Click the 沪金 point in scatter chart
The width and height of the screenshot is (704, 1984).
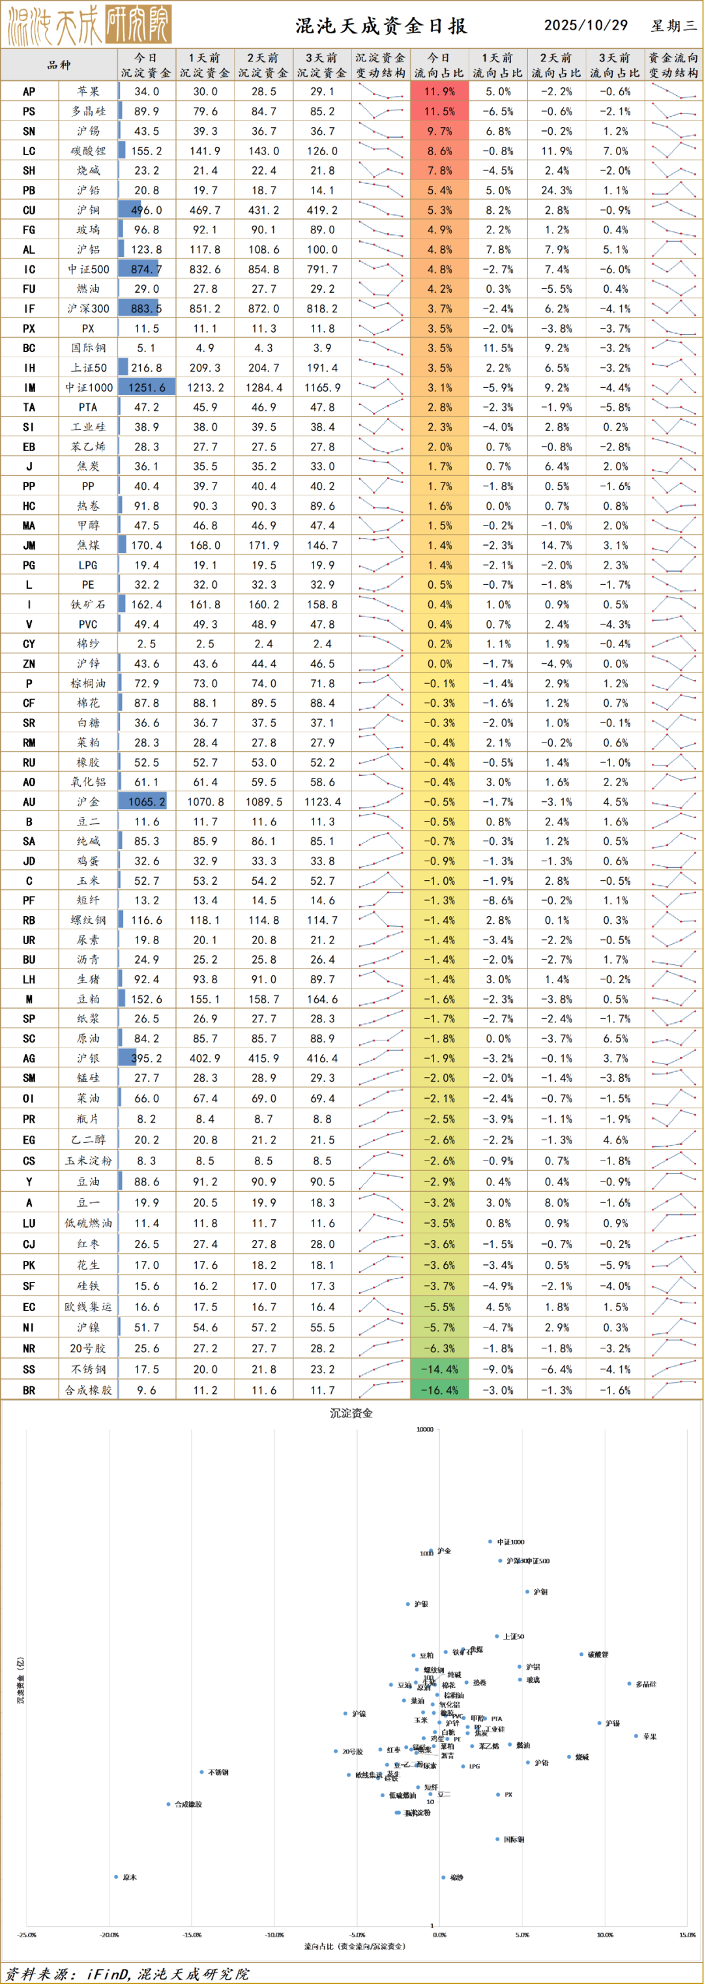(433, 1550)
